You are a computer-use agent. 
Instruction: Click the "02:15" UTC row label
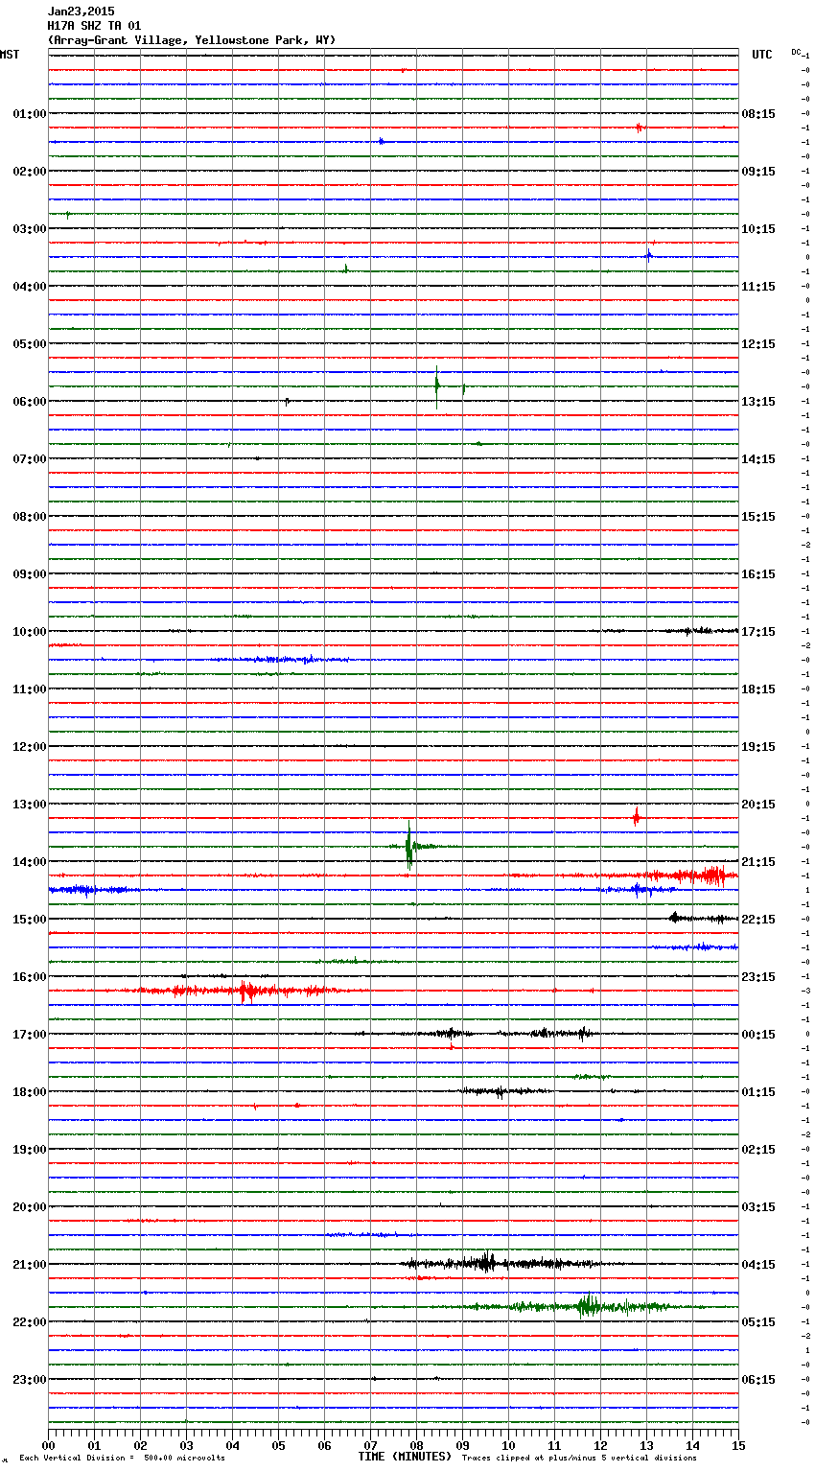(x=758, y=1150)
